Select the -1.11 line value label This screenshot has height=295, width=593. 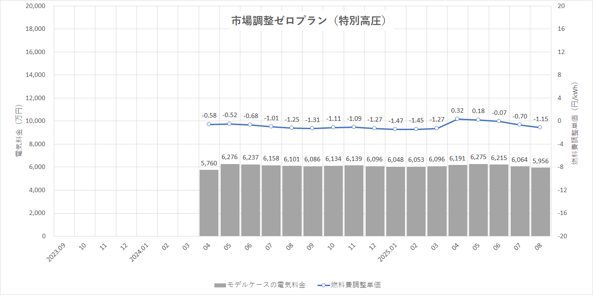(x=333, y=119)
